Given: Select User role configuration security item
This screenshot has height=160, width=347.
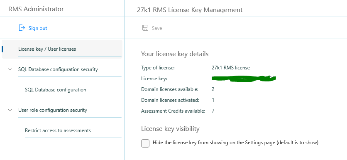Looking at the screenshot, I should (53, 110).
